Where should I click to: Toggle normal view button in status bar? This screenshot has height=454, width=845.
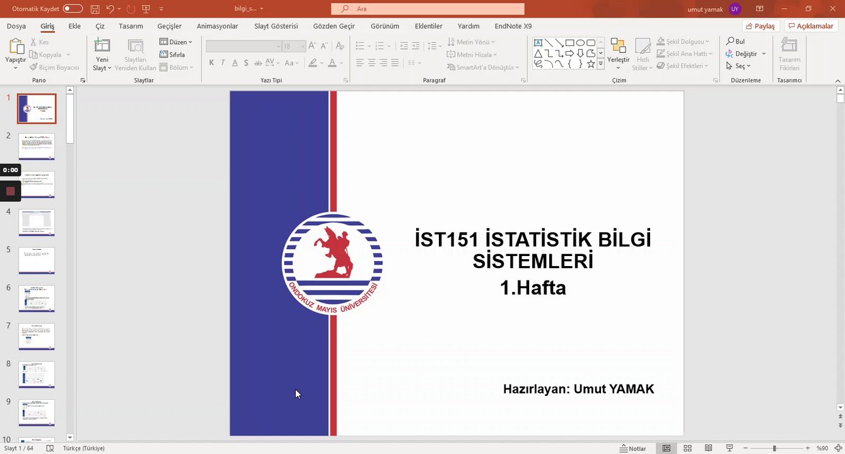tap(667, 448)
